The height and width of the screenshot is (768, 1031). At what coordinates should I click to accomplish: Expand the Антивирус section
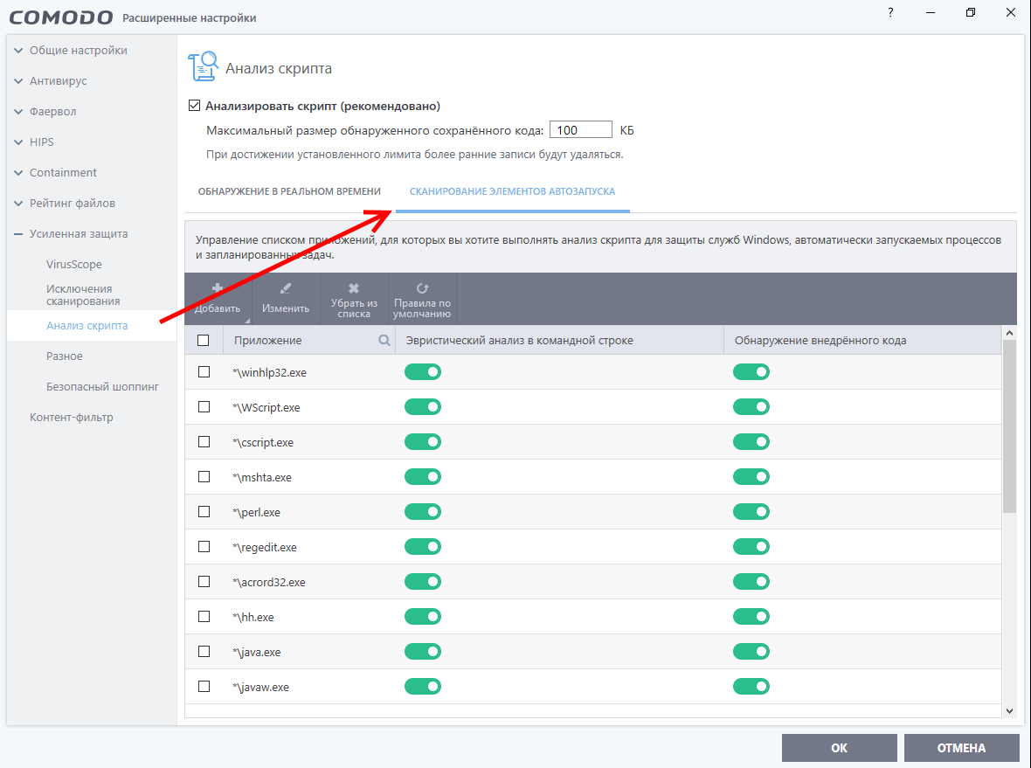coord(19,81)
